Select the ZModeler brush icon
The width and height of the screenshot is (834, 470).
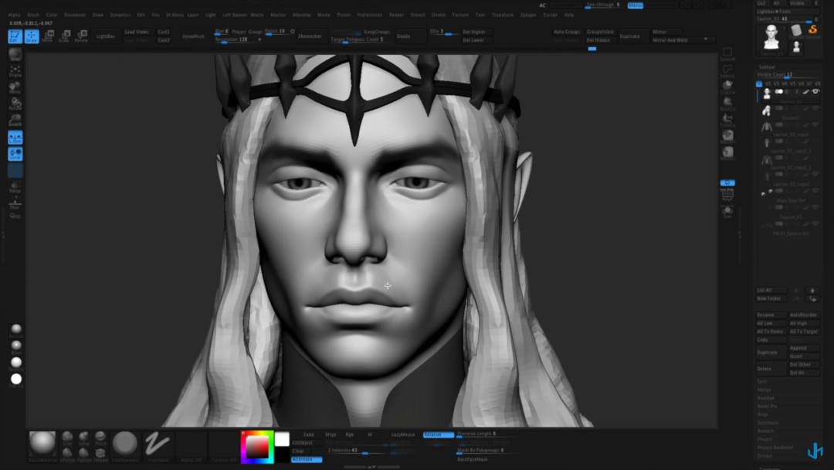point(100,455)
